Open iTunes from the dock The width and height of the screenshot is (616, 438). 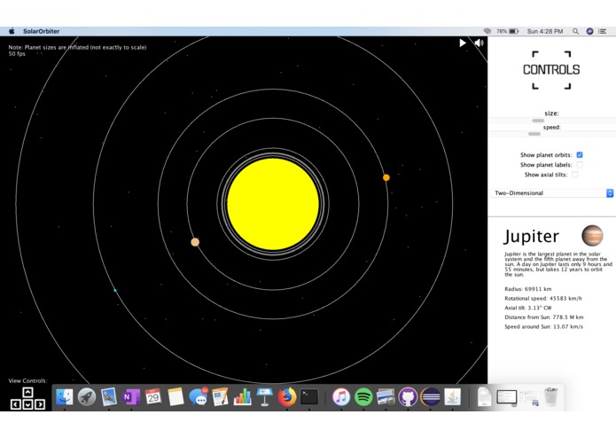(x=341, y=396)
